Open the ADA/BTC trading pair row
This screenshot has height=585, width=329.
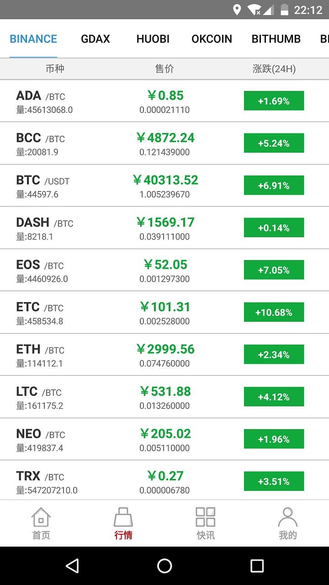(x=164, y=101)
